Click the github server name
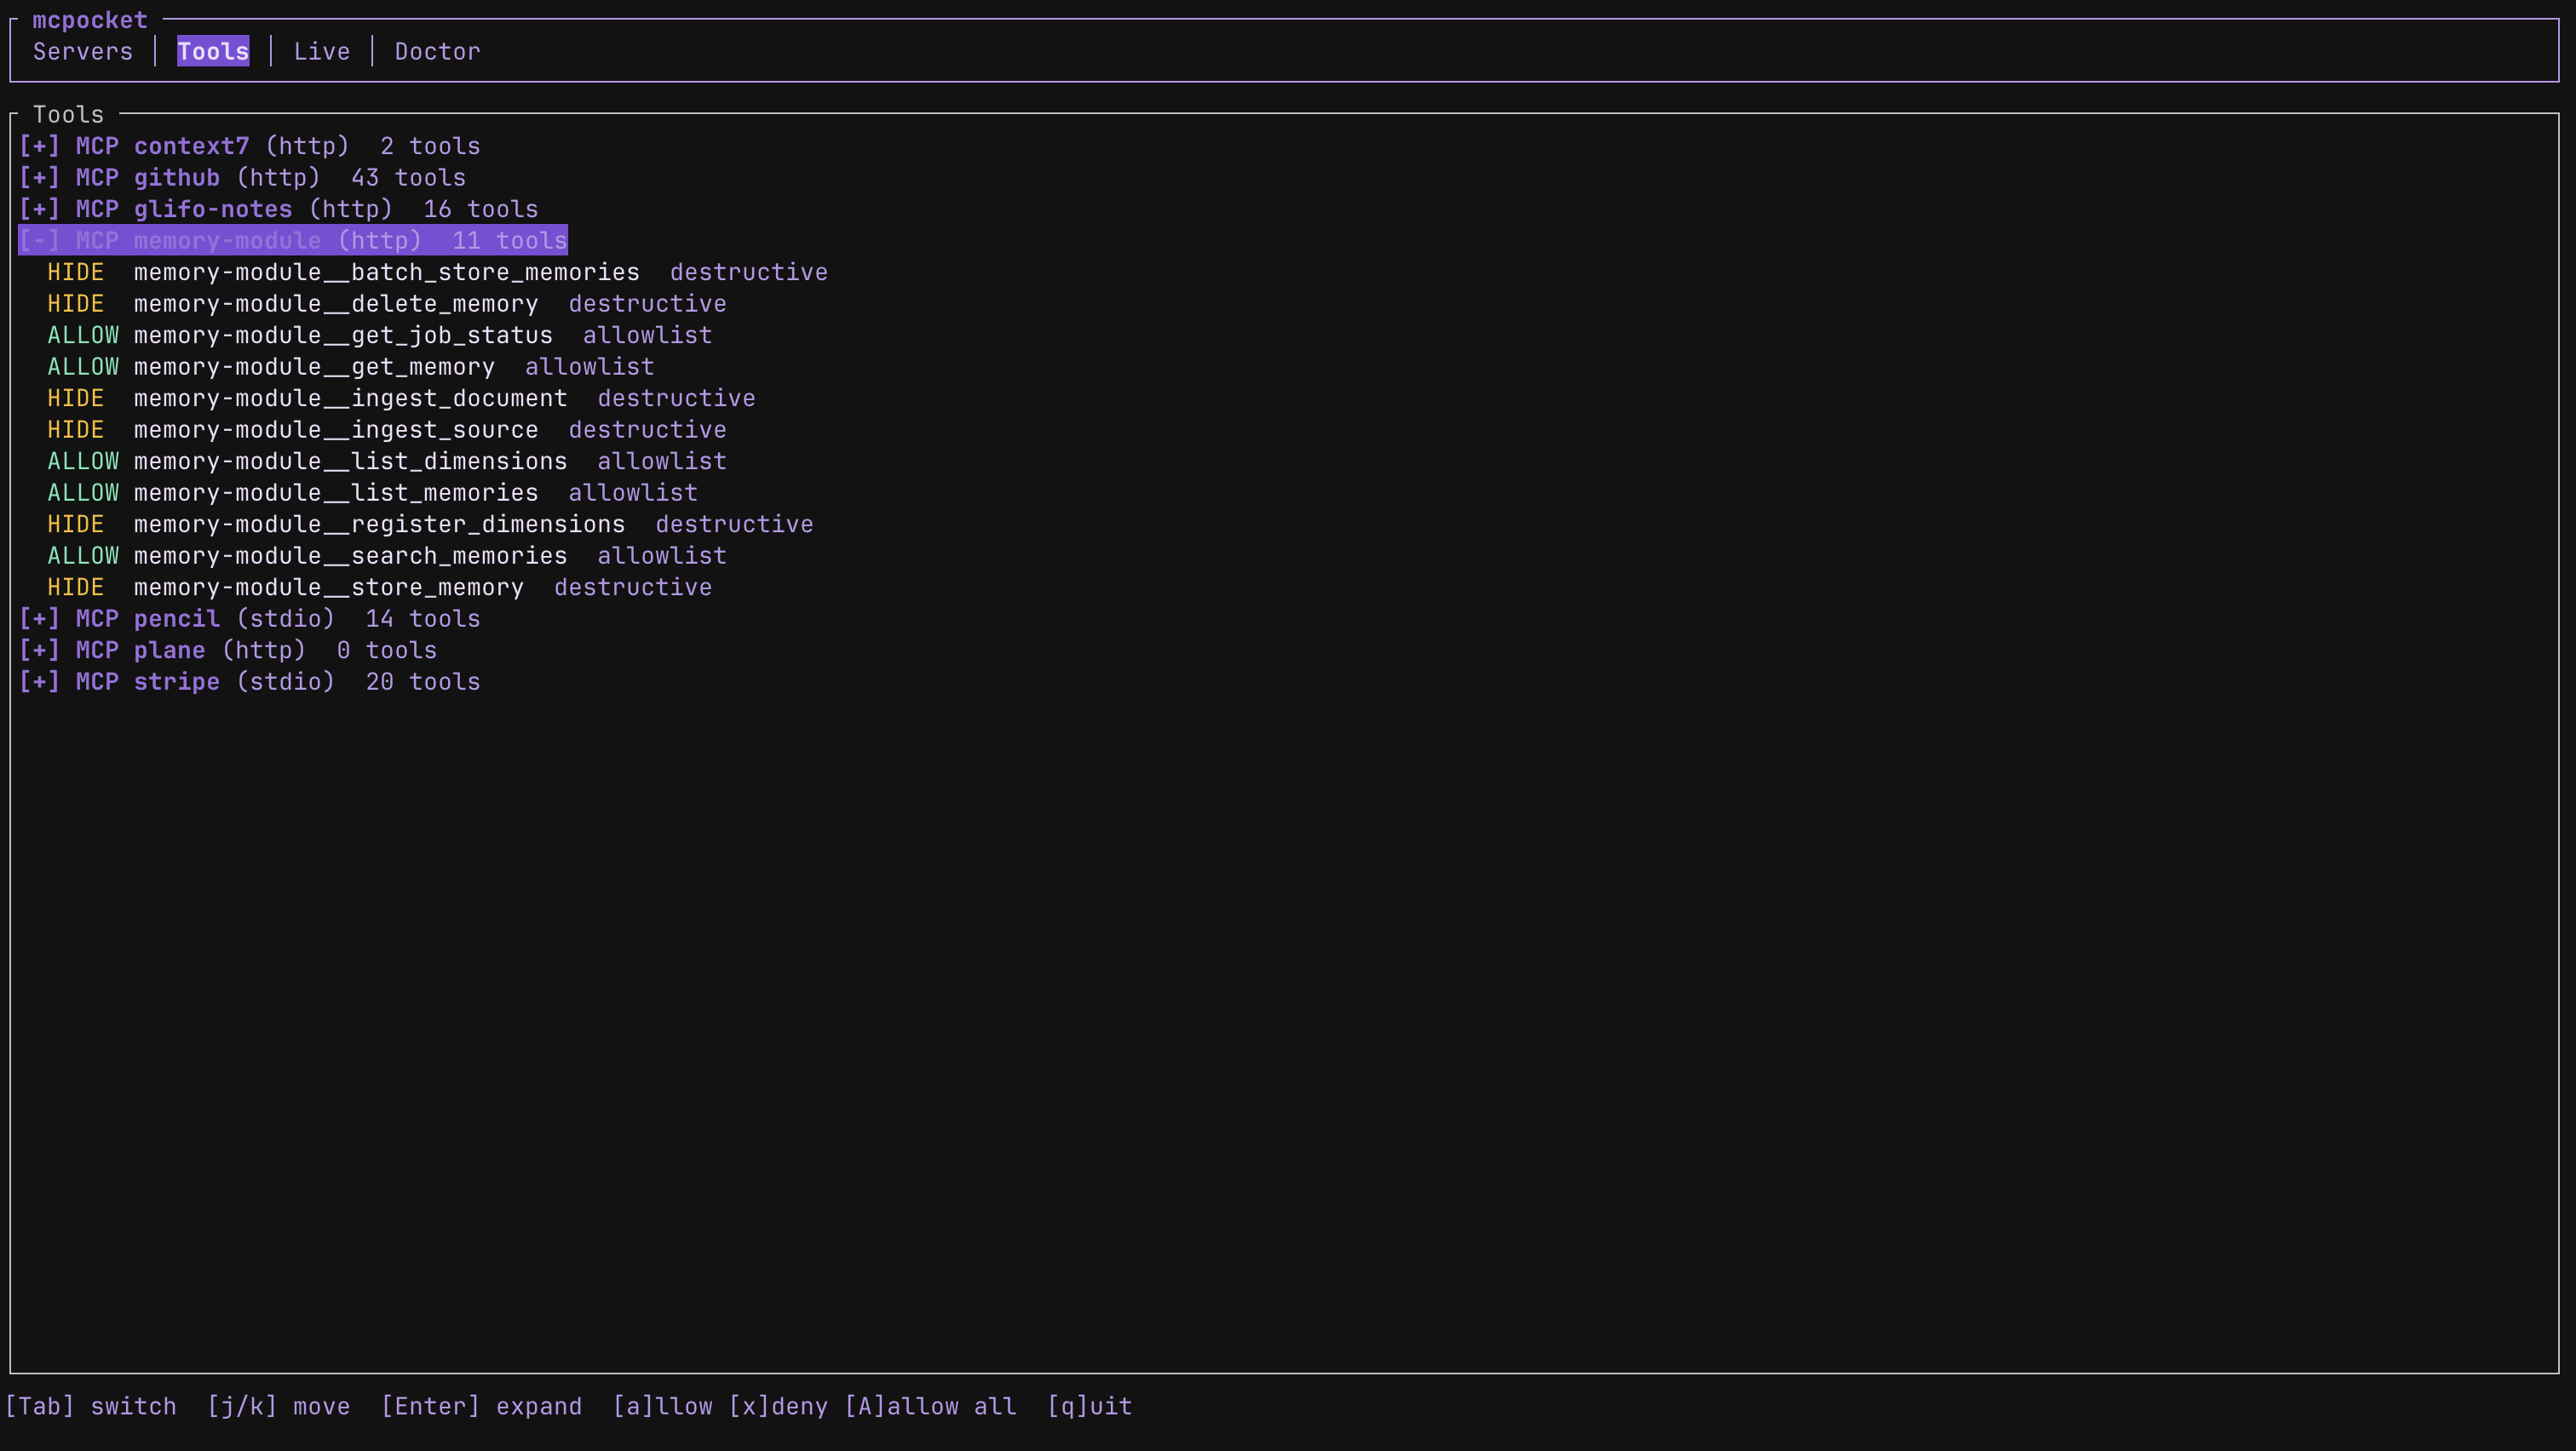Screen dimensions: 2576x1451 click(177, 178)
